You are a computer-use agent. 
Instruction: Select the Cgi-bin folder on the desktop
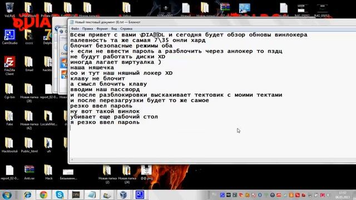pos(9,91)
